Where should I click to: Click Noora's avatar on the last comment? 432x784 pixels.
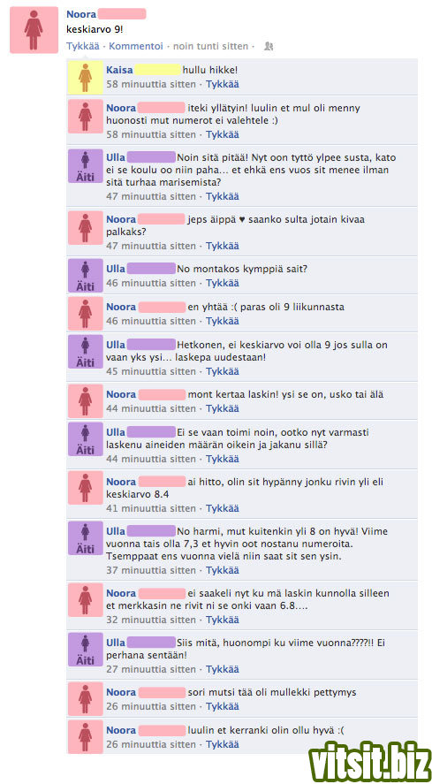[x=86, y=736]
